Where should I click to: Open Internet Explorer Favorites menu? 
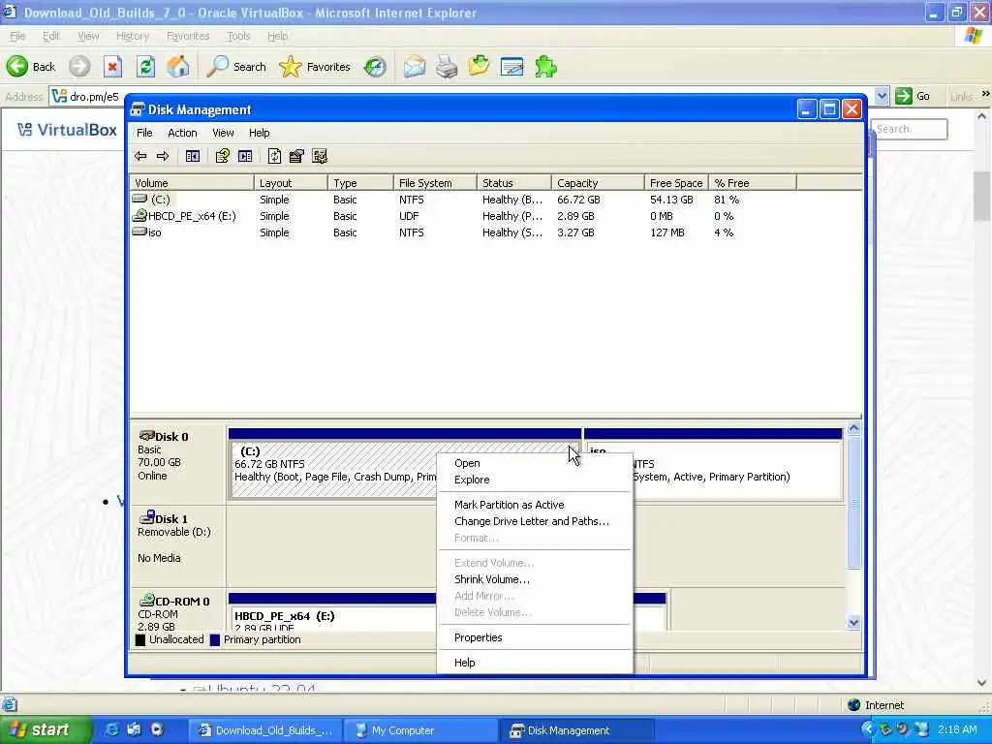(x=188, y=36)
